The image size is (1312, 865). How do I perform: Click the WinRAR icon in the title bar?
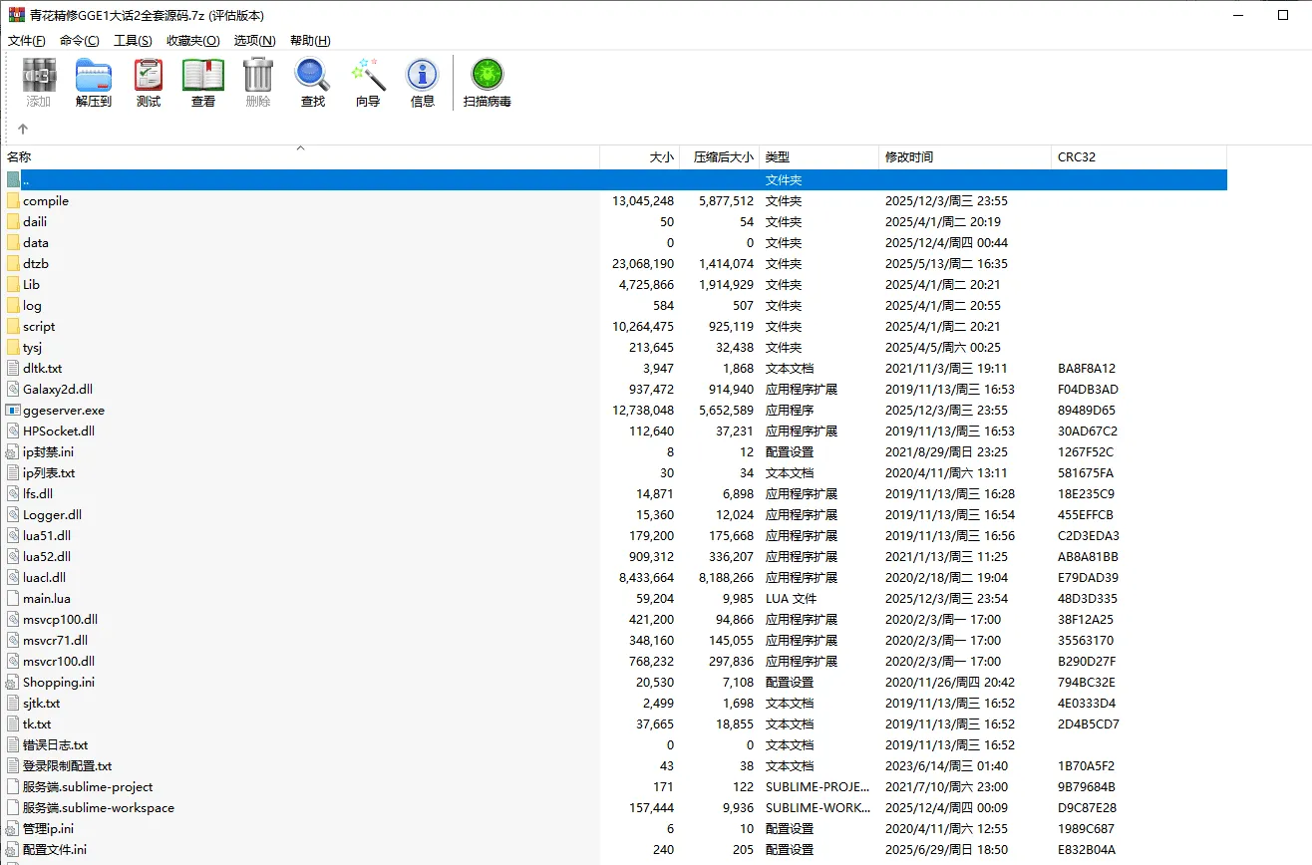pos(16,15)
